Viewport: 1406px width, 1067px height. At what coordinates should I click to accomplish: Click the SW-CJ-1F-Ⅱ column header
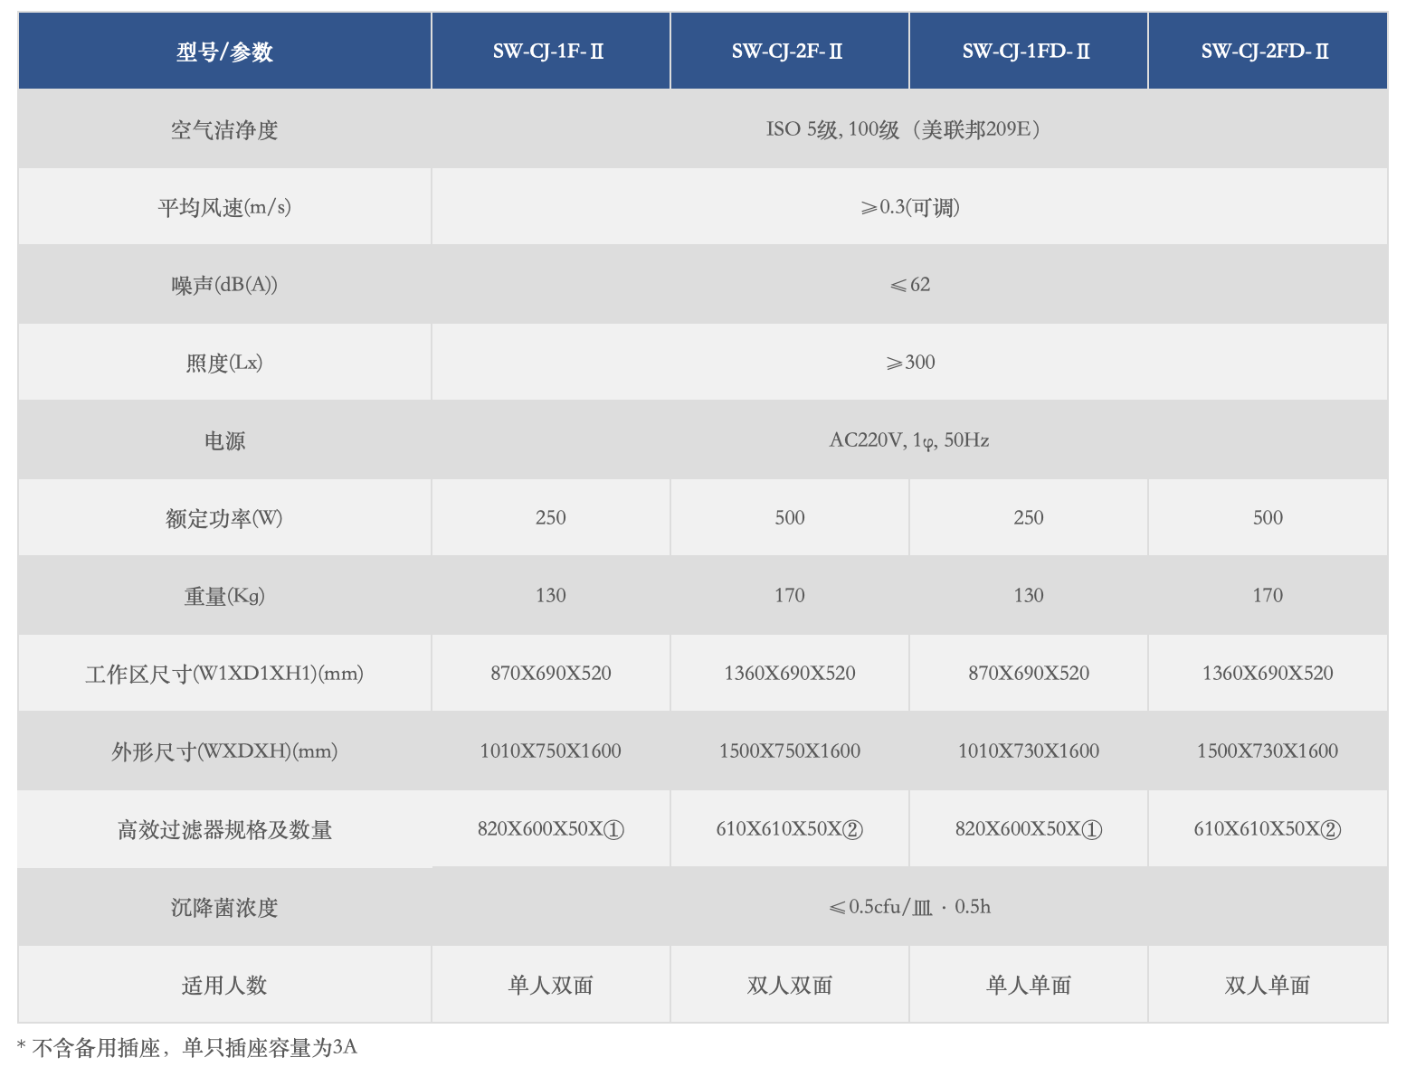click(x=550, y=51)
